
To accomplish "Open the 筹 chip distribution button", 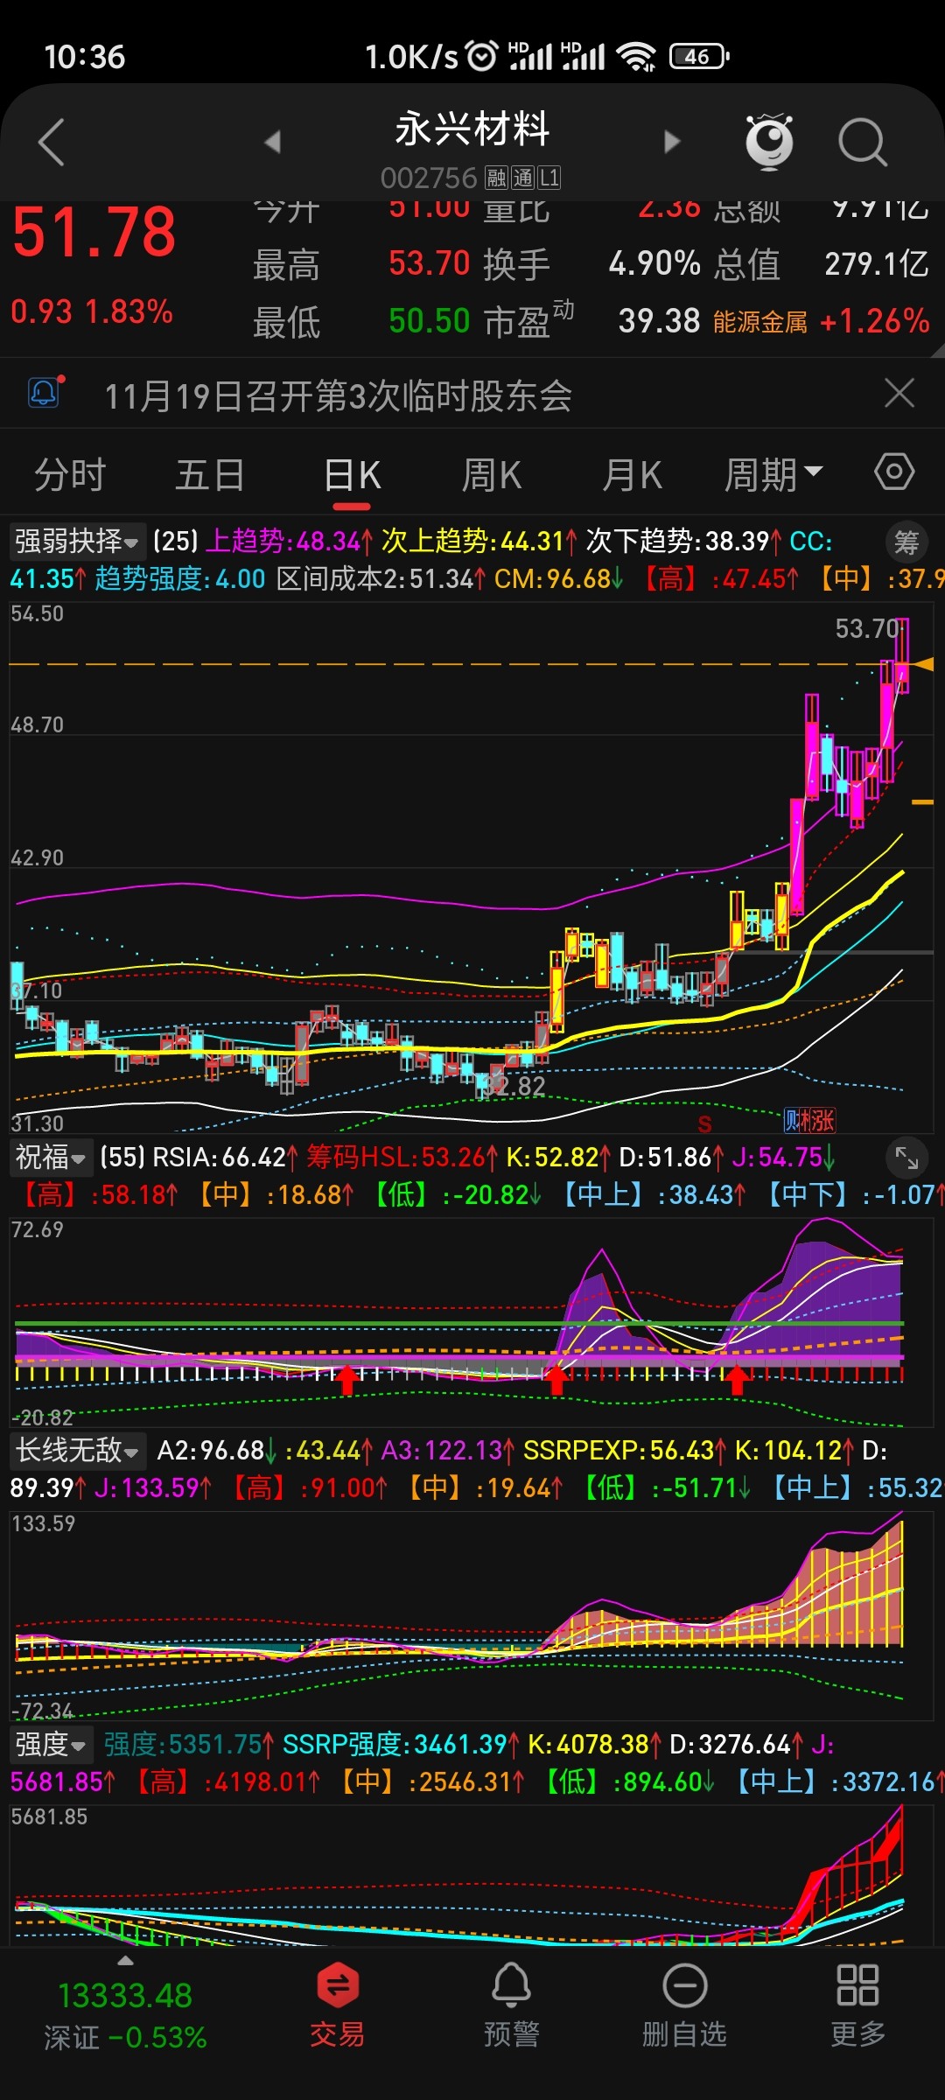I will (x=906, y=542).
